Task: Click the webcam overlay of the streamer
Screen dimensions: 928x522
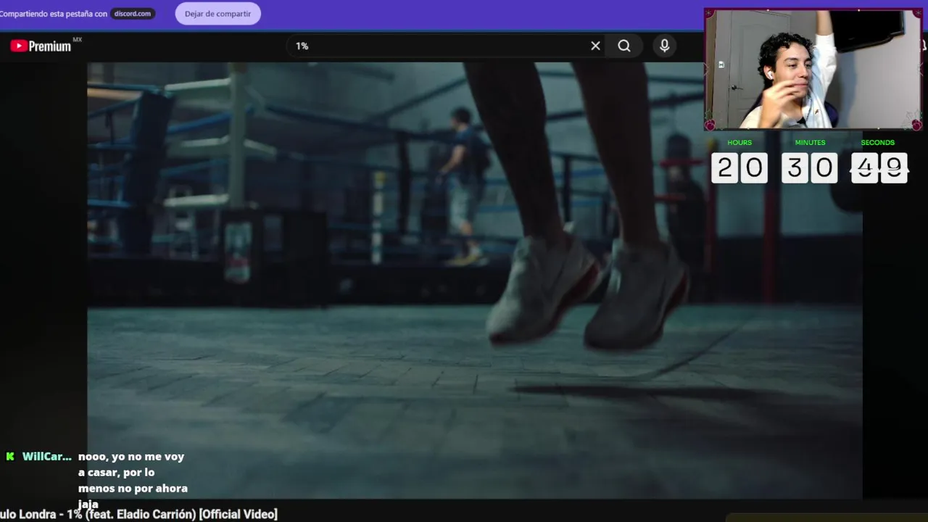Action: pyautogui.click(x=813, y=70)
